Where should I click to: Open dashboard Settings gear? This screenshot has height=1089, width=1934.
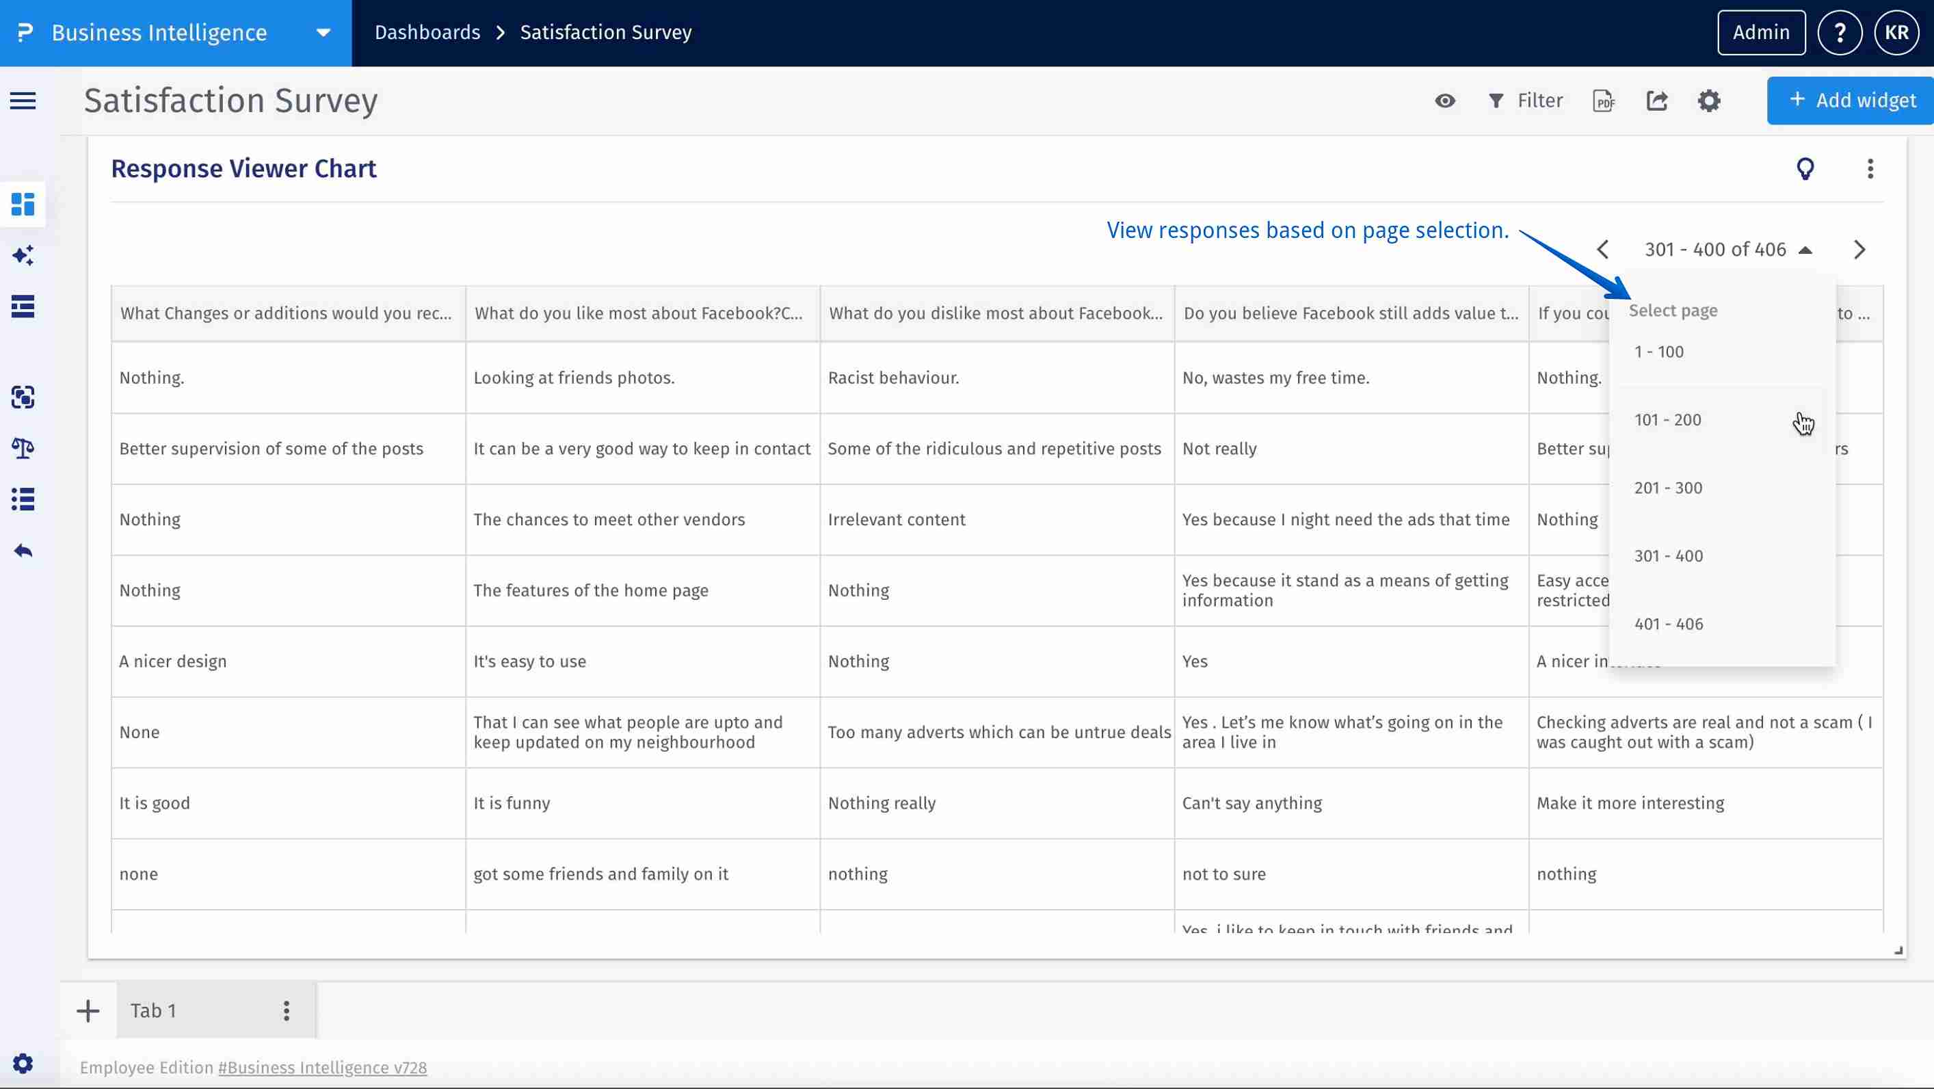(x=1710, y=100)
